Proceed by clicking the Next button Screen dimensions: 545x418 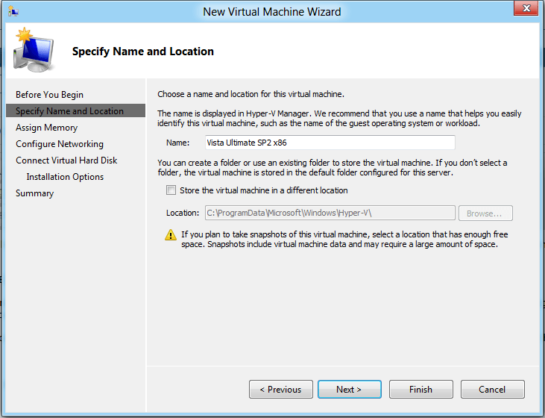349,390
